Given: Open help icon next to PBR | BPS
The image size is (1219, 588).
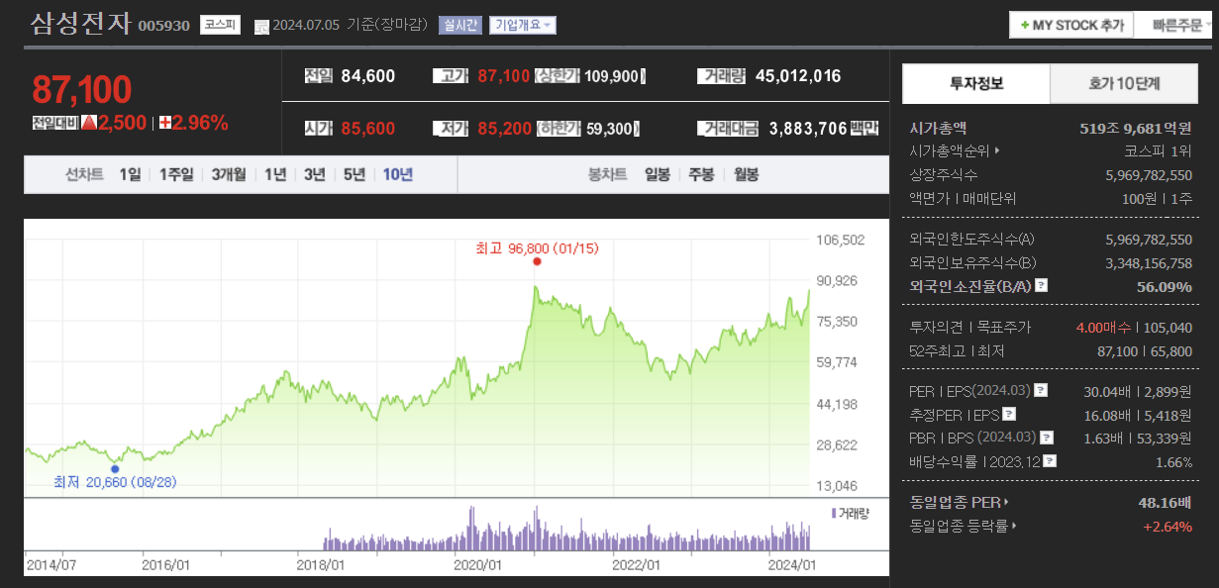Looking at the screenshot, I should [1047, 438].
